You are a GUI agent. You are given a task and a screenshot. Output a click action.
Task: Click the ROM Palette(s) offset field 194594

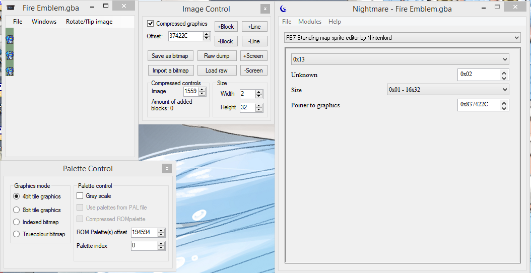pos(145,233)
